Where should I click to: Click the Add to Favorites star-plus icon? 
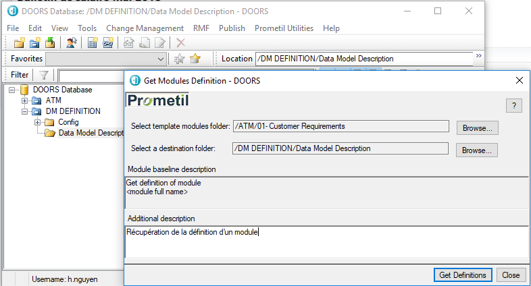pos(179,59)
